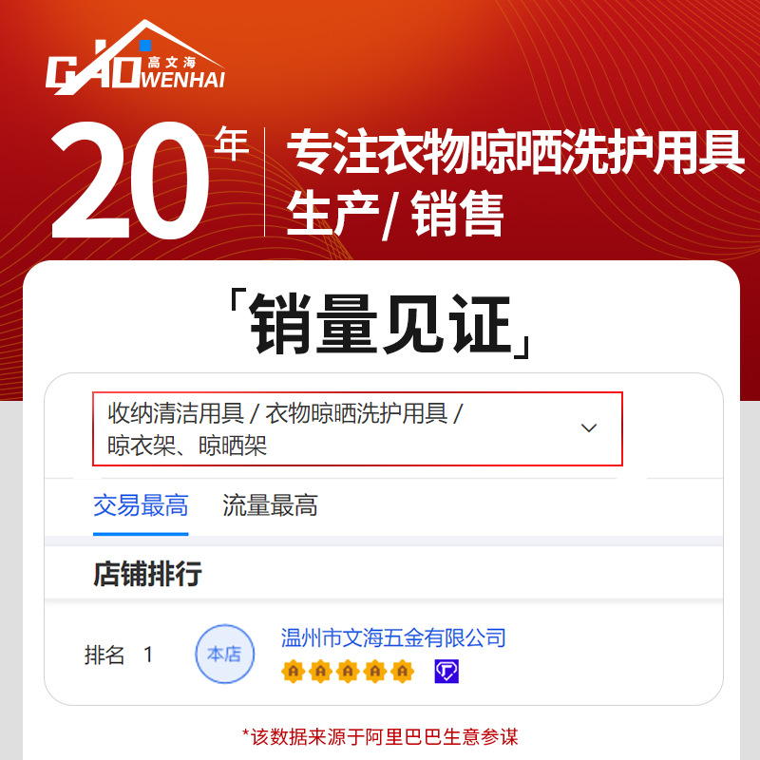This screenshot has width=760, height=760.
Task: Open the 收纳清洁用具 category dropdown
Action: pyautogui.click(x=357, y=429)
